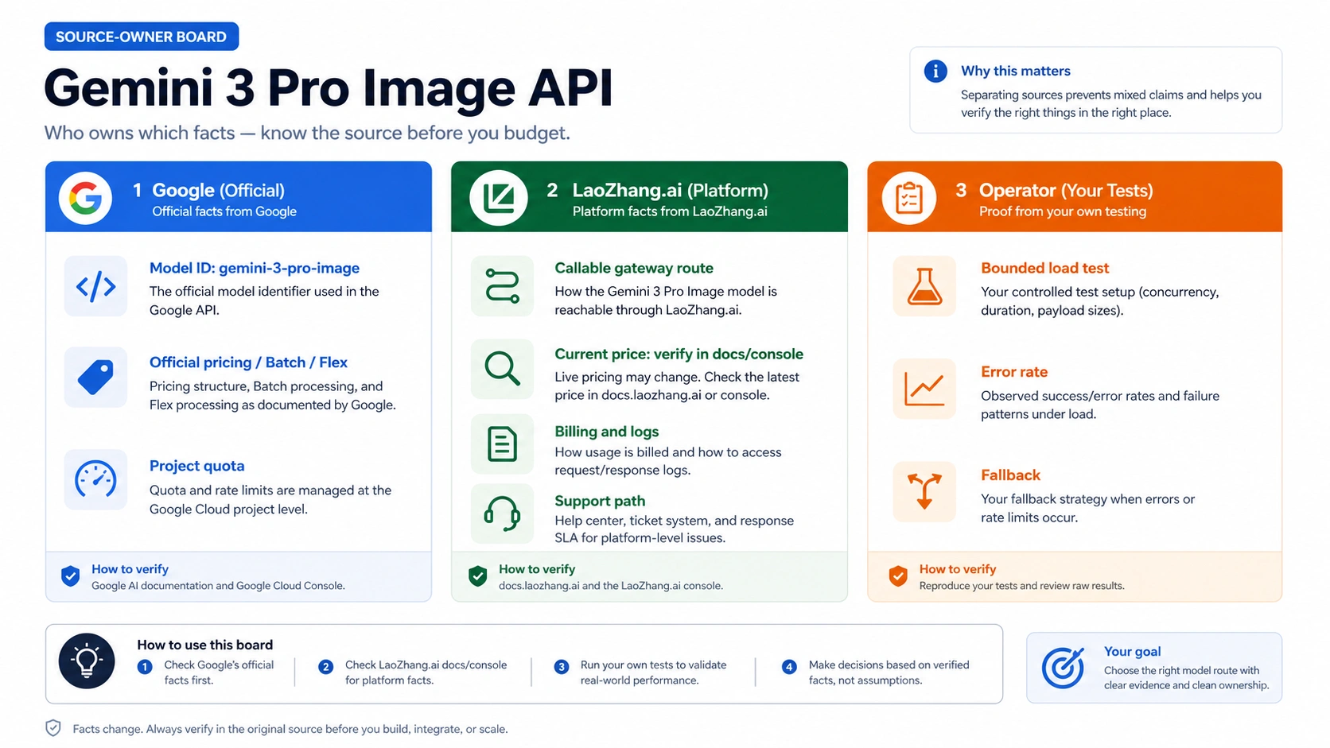Image resolution: width=1330 pixels, height=748 pixels.
Task: Click 'Proof from your own testing' subtitle
Action: coord(1063,211)
